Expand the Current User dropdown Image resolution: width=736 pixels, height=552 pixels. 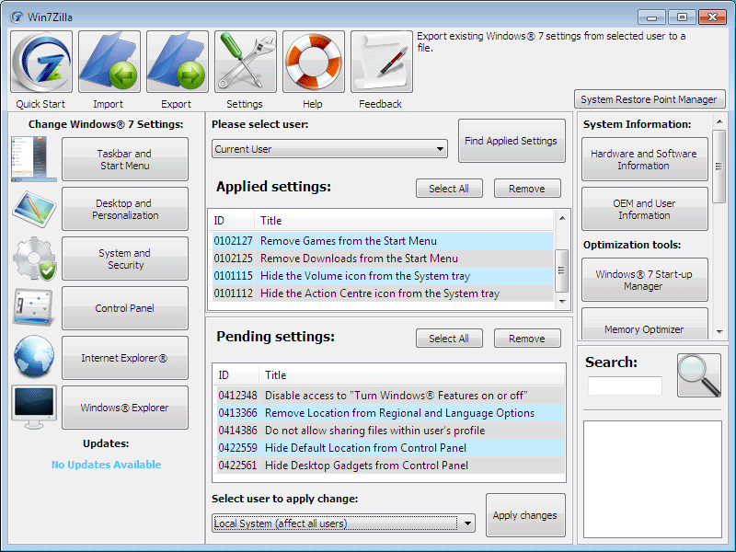point(329,149)
